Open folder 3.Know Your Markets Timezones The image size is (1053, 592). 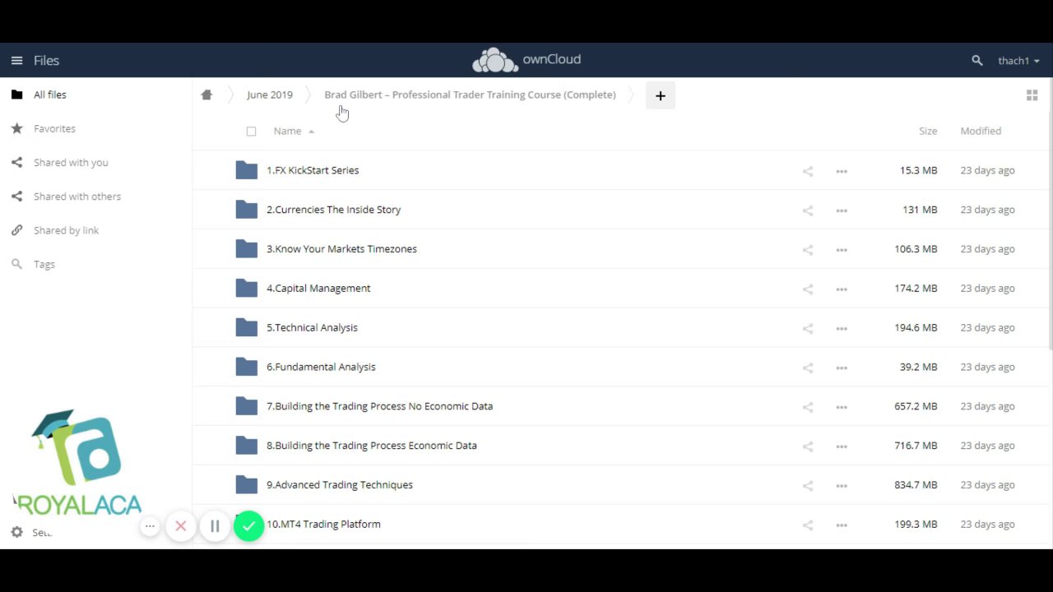(341, 249)
